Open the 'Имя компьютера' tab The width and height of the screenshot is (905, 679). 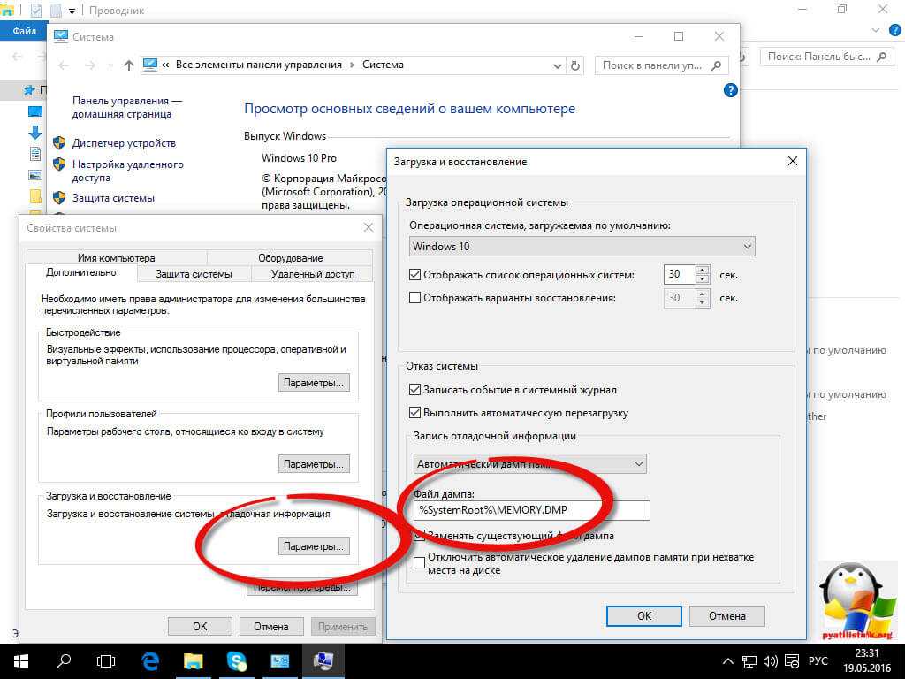tap(116, 258)
